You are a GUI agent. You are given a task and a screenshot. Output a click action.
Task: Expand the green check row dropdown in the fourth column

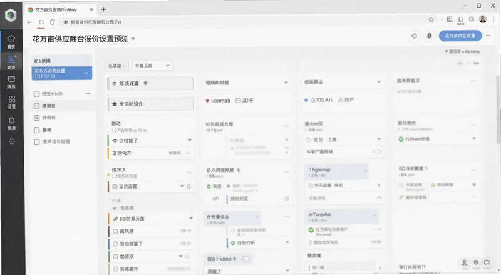coord(474,139)
